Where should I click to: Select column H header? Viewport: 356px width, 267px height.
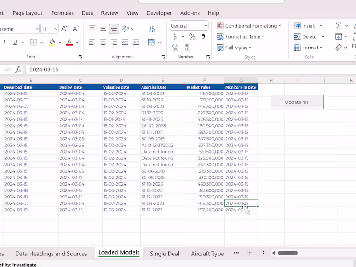[271, 80]
